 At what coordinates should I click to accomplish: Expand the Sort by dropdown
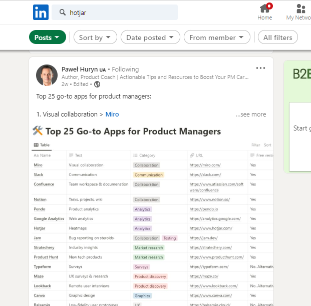pos(95,37)
